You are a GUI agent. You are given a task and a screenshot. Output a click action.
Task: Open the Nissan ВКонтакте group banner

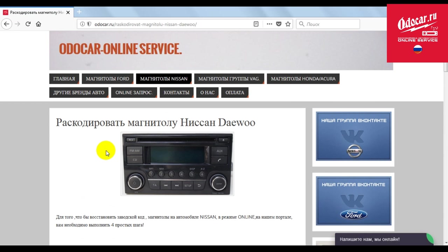353,136
